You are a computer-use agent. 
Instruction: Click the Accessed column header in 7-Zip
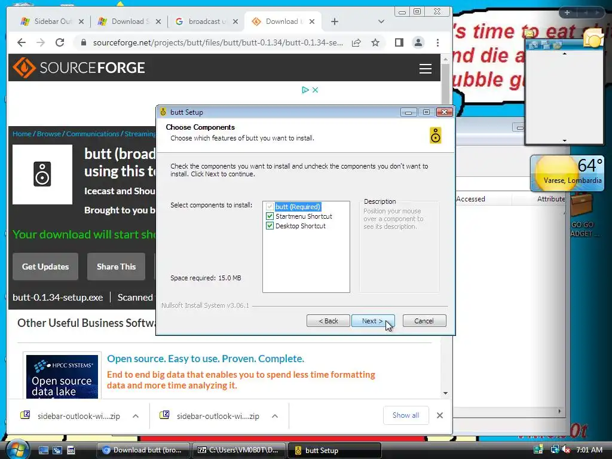pos(470,199)
